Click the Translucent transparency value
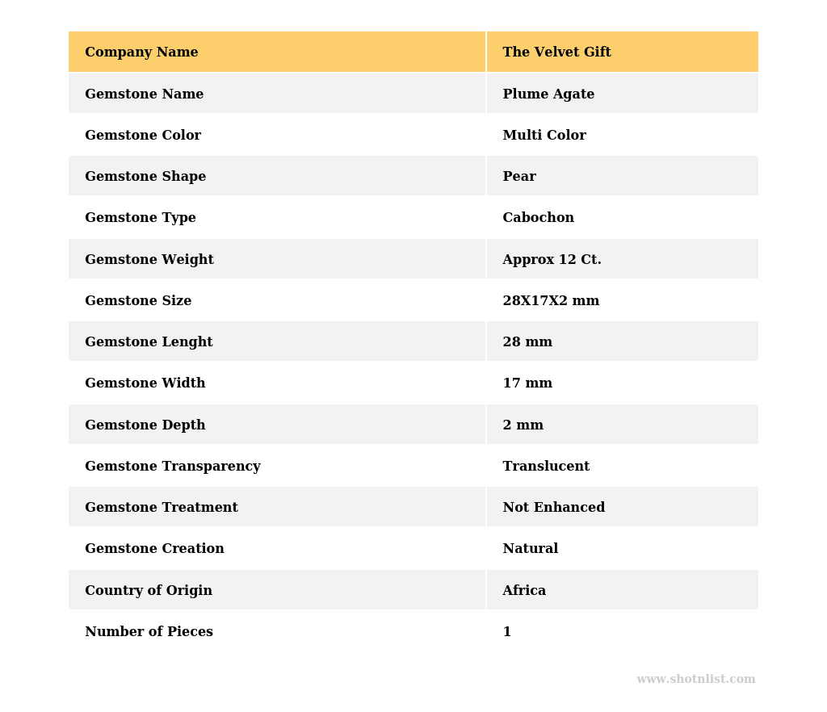The image size is (827, 712). point(546,467)
